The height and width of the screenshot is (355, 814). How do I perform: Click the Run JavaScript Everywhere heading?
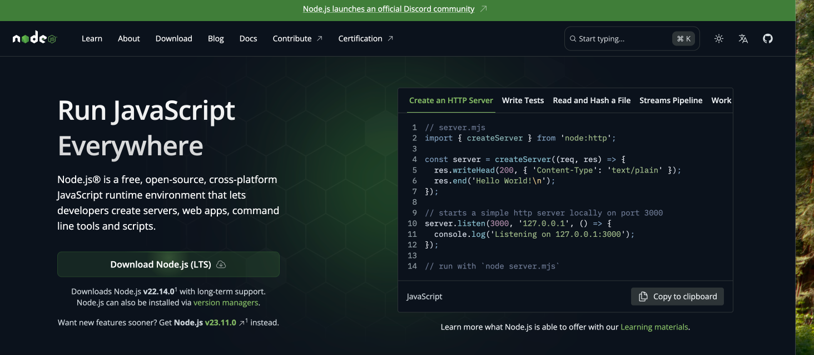pos(147,128)
